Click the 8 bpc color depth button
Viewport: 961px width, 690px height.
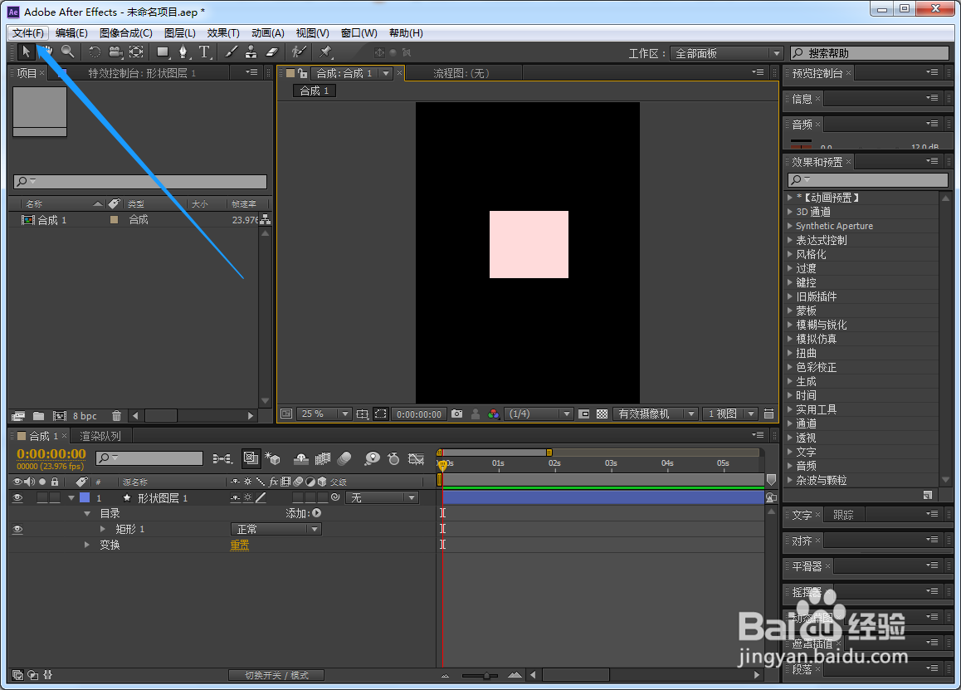(x=85, y=416)
